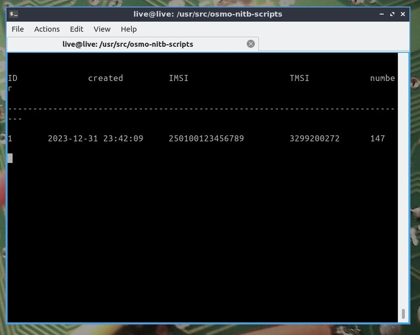Open the Actions menu
Image resolution: width=420 pixels, height=335 pixels.
pos(47,29)
